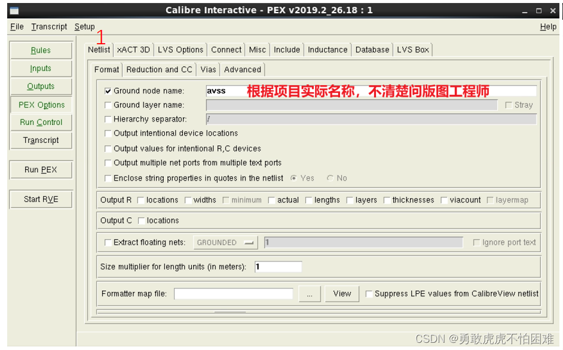Show the Transcript panel from sidebar
Screen dimensions: 563x350
pyautogui.click(x=41, y=140)
